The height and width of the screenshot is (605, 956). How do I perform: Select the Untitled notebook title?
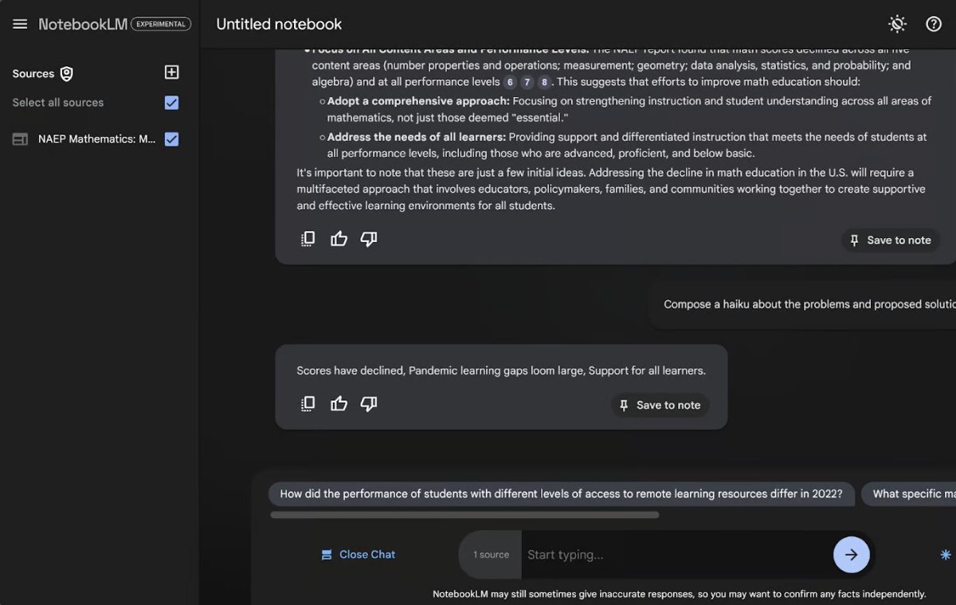tap(278, 24)
